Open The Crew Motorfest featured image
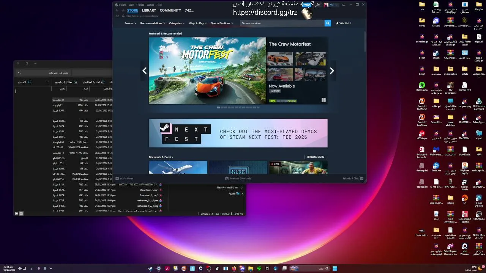 (207, 71)
